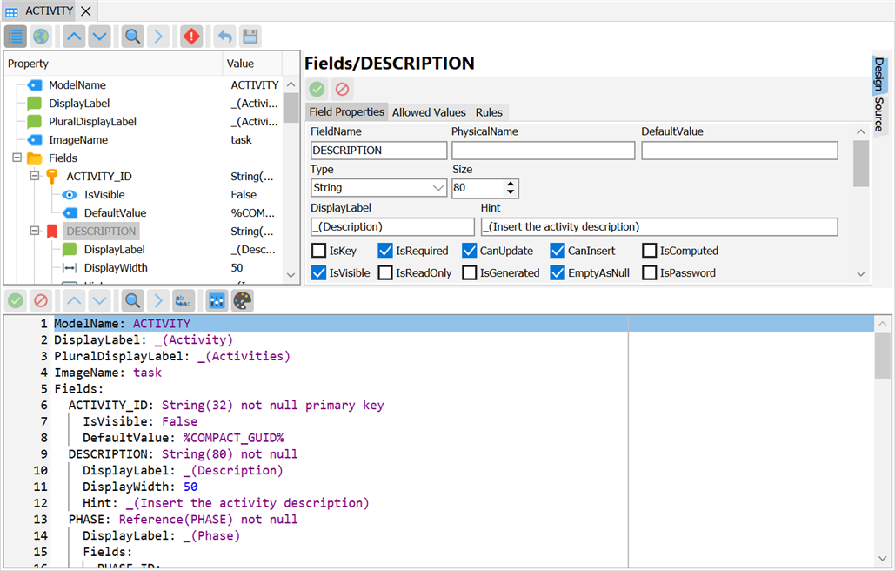Click the PhysicalName input field
This screenshot has height=571, width=895.
[x=543, y=151]
